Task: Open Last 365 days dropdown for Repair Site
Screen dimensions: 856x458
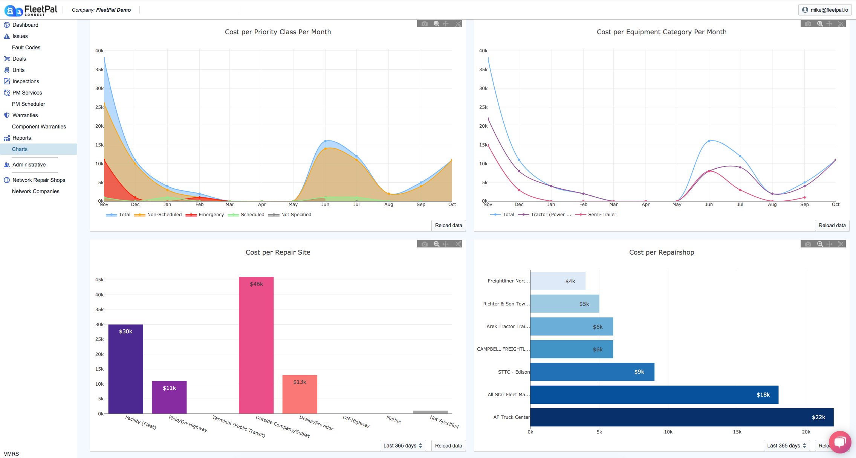Action: pyautogui.click(x=402, y=446)
